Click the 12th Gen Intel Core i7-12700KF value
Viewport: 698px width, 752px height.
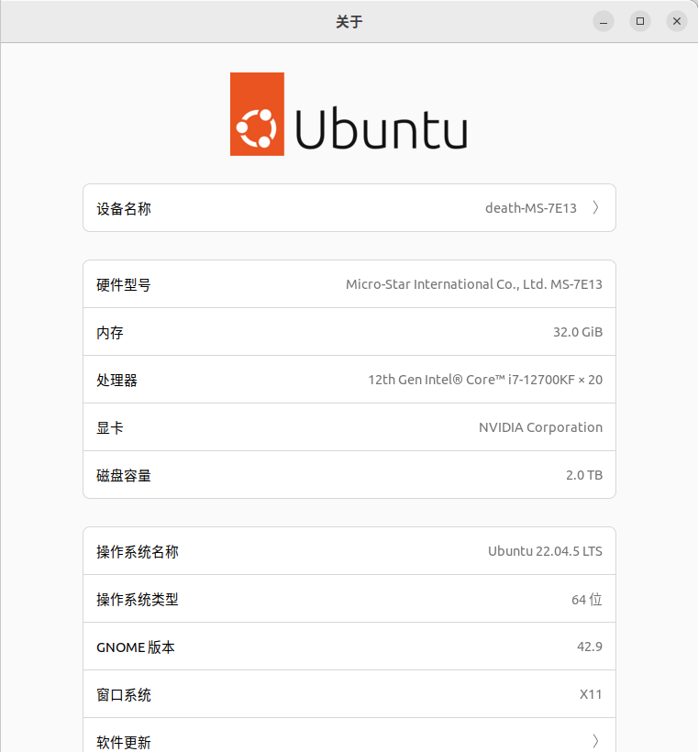coord(485,380)
